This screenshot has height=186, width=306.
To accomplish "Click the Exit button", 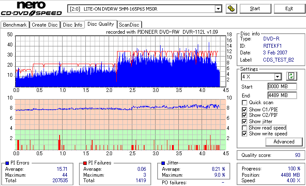I will [289, 8].
